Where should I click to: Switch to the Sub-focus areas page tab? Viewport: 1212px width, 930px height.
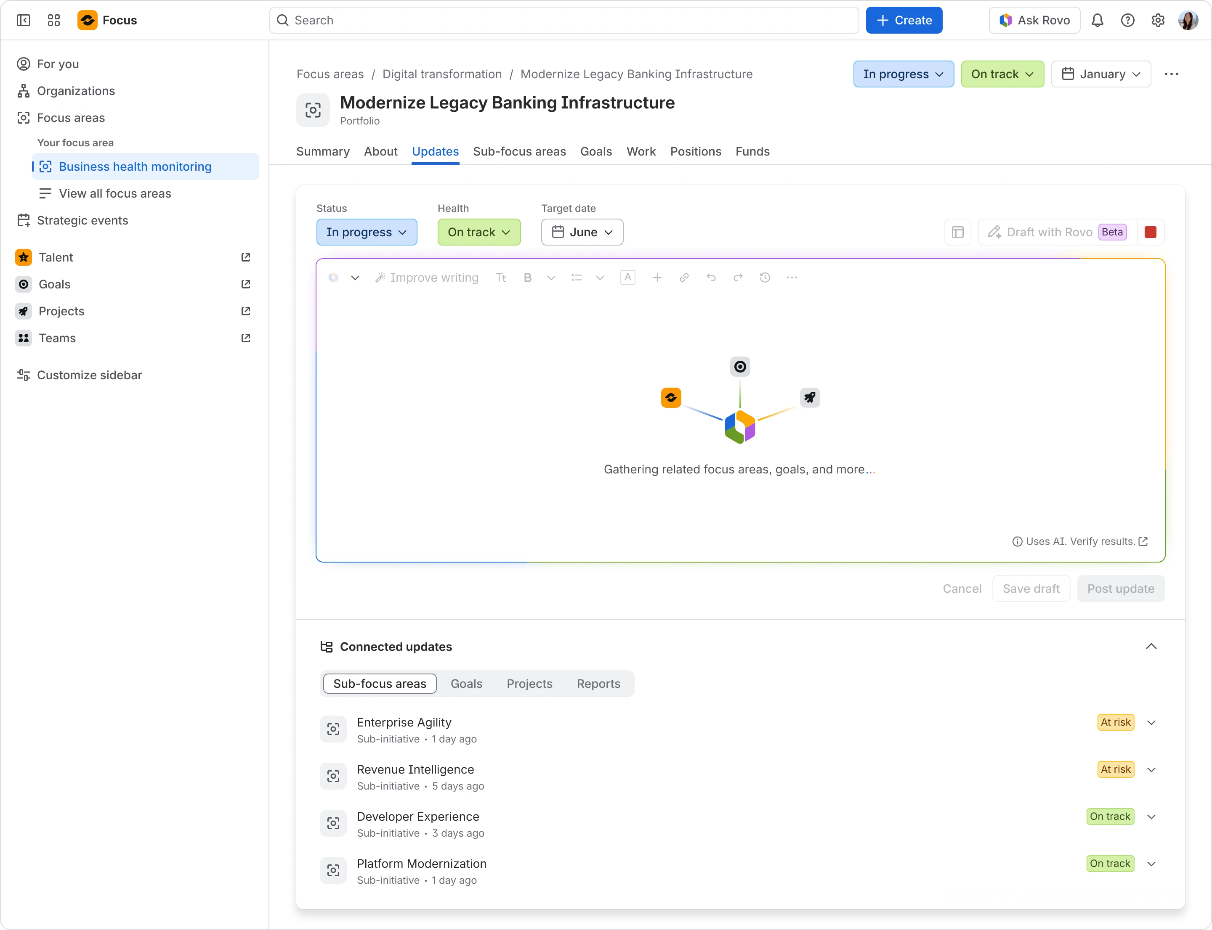coord(519,152)
